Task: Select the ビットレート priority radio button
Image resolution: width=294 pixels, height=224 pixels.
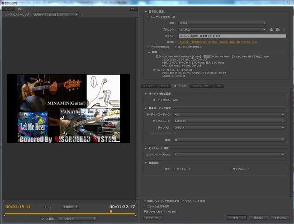Action: [175, 169]
